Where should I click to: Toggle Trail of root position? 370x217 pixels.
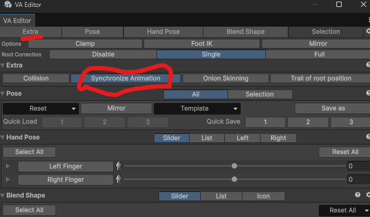(320, 78)
